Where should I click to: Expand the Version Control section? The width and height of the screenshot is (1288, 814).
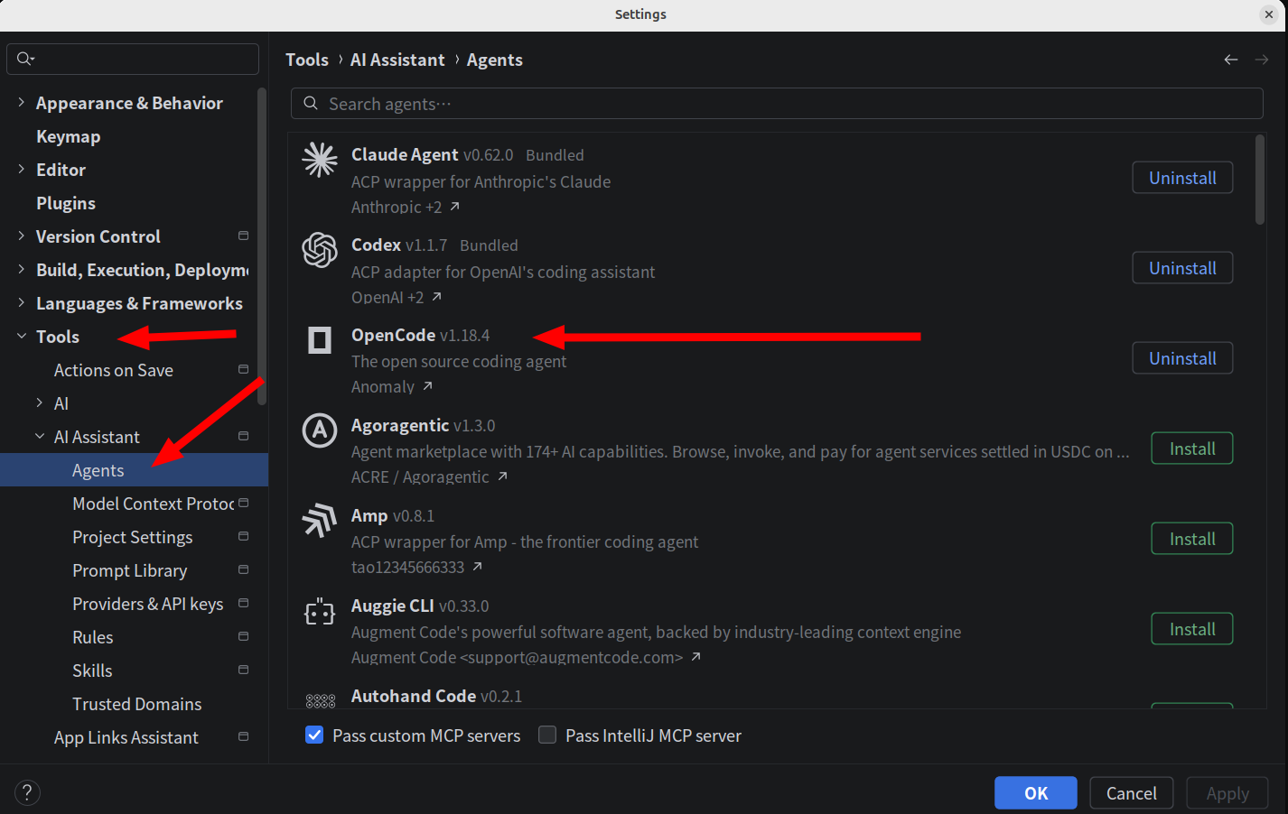(x=22, y=236)
